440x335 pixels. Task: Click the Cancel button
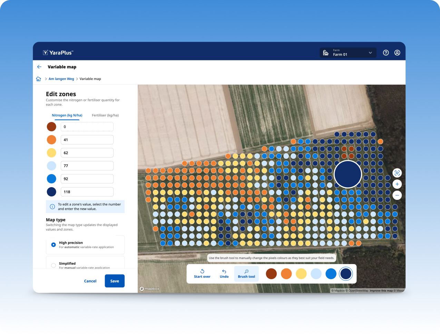[x=90, y=281]
